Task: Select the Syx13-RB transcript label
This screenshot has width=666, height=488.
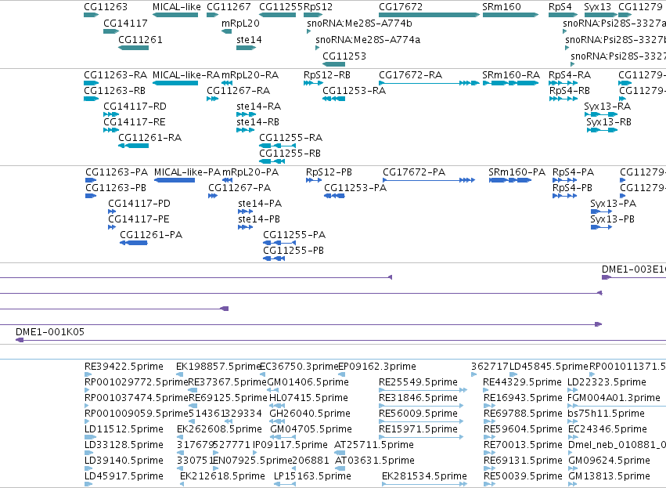Action: (609, 122)
